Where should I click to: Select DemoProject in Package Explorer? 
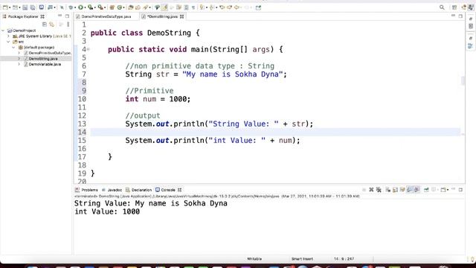point(25,31)
